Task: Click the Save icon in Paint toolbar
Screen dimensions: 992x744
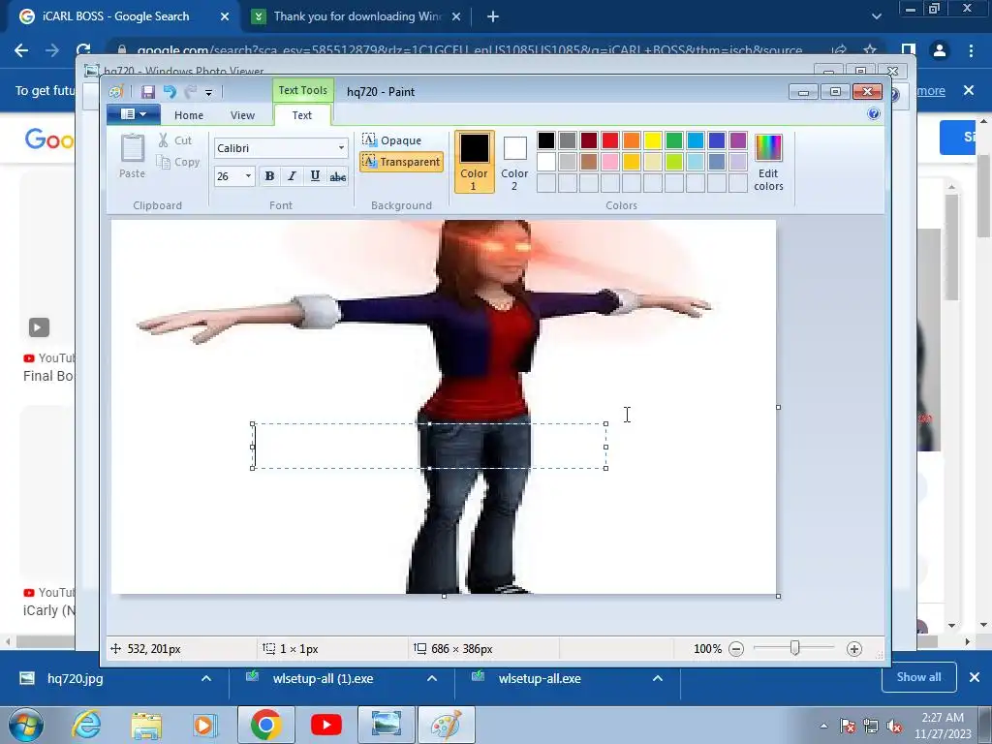Action: (x=147, y=92)
